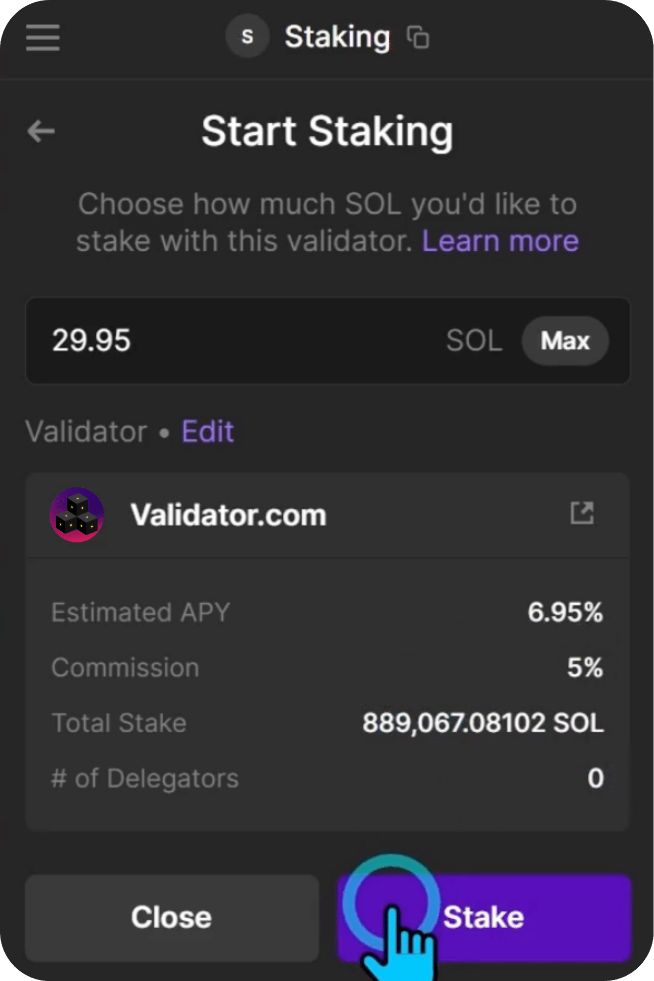The height and width of the screenshot is (981, 654).
Task: Go back using the left arrow
Action: pos(41,131)
